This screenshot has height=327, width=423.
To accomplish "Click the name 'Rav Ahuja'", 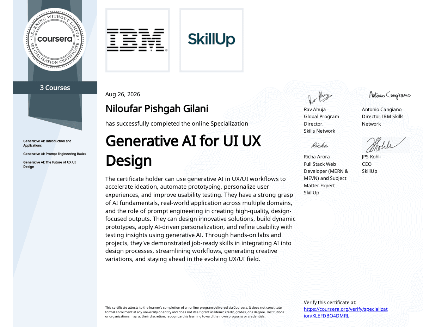I will [315, 109].
